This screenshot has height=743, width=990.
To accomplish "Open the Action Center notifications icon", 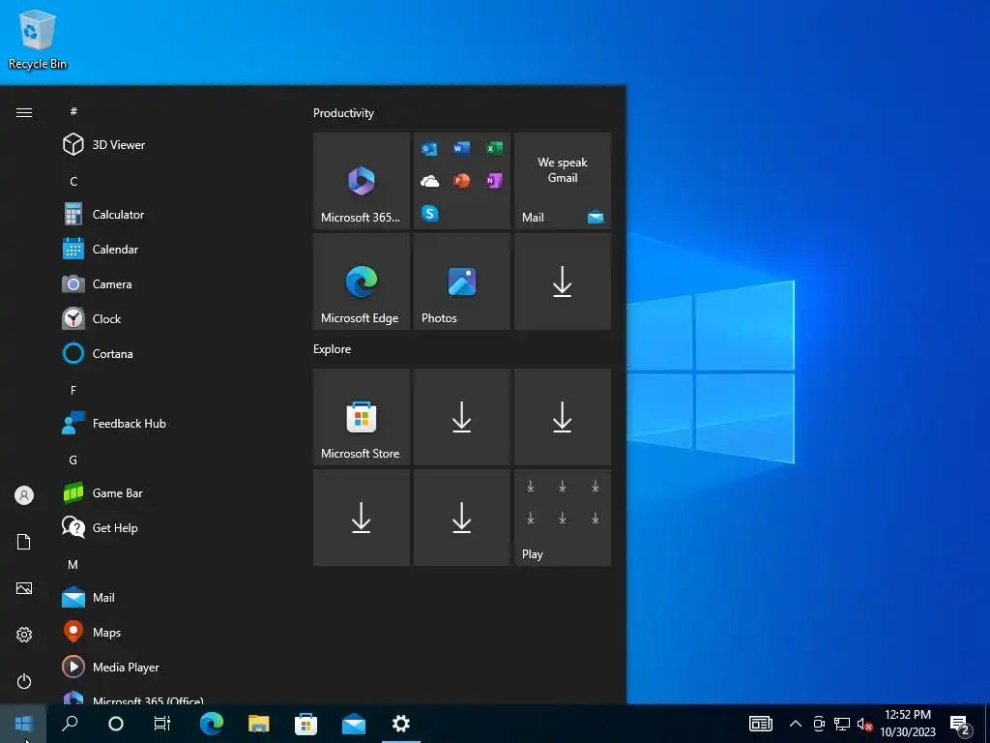I will (x=960, y=725).
